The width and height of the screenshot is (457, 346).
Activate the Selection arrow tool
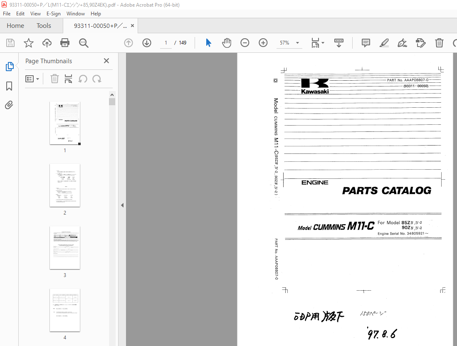point(208,43)
